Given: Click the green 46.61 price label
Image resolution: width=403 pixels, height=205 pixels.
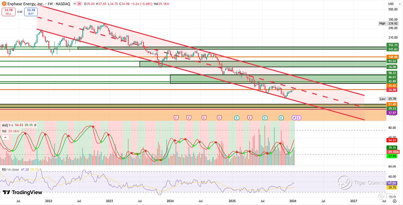Looking at the screenshot, I should (x=392, y=77).
